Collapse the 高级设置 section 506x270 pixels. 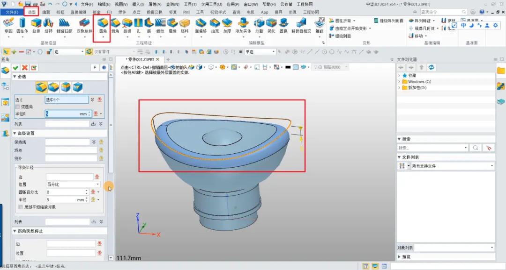tap(15, 133)
